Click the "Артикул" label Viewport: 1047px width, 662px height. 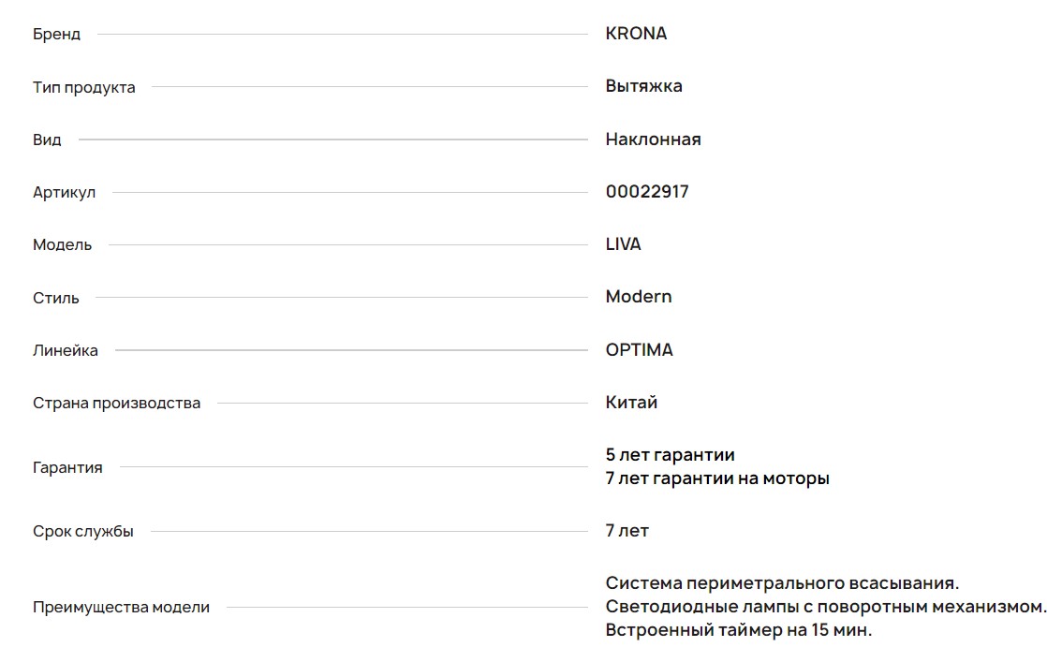coord(64,193)
